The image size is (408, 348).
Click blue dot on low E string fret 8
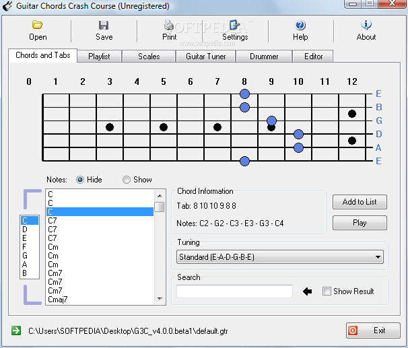(x=244, y=161)
